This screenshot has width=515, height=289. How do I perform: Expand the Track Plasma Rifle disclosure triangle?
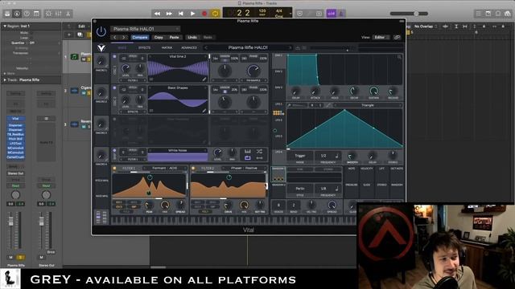coord(5,79)
